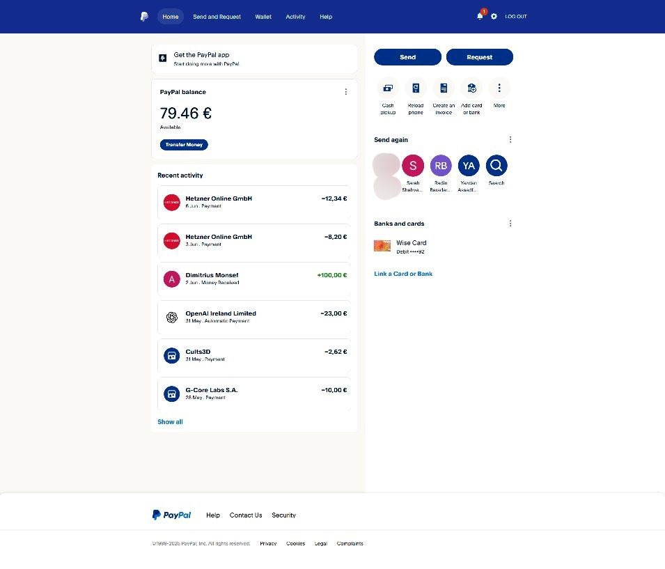Click the Get the PayPal app icon
The image size is (665, 569).
click(163, 58)
